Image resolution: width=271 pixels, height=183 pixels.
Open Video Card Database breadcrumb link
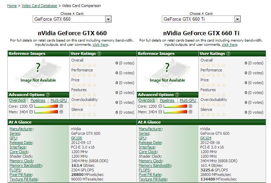click(39, 6)
